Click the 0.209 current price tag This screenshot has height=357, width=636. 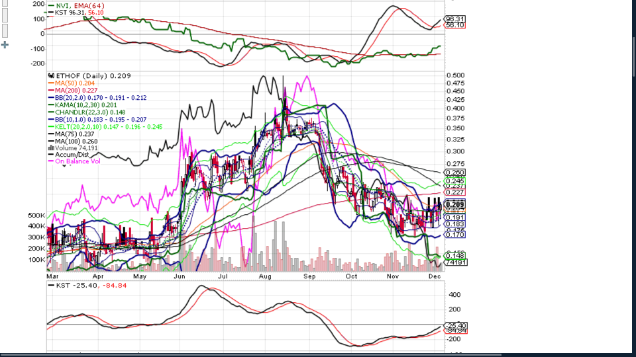[455, 204]
